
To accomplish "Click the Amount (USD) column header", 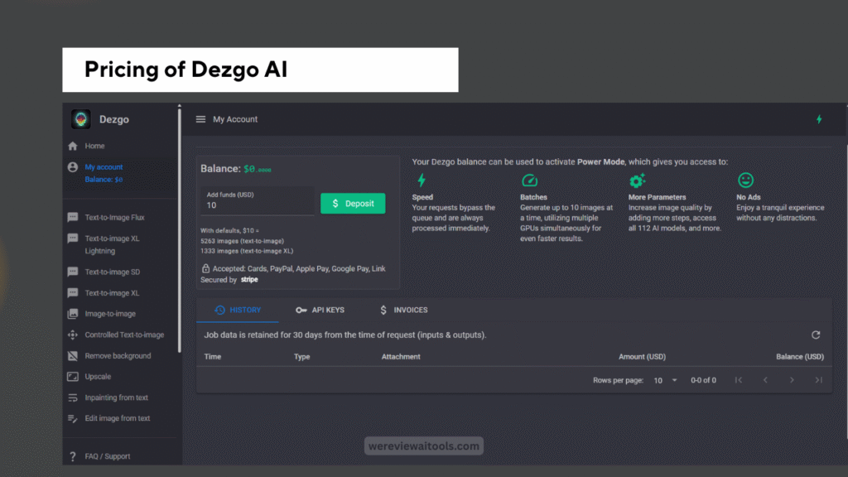I will [642, 357].
